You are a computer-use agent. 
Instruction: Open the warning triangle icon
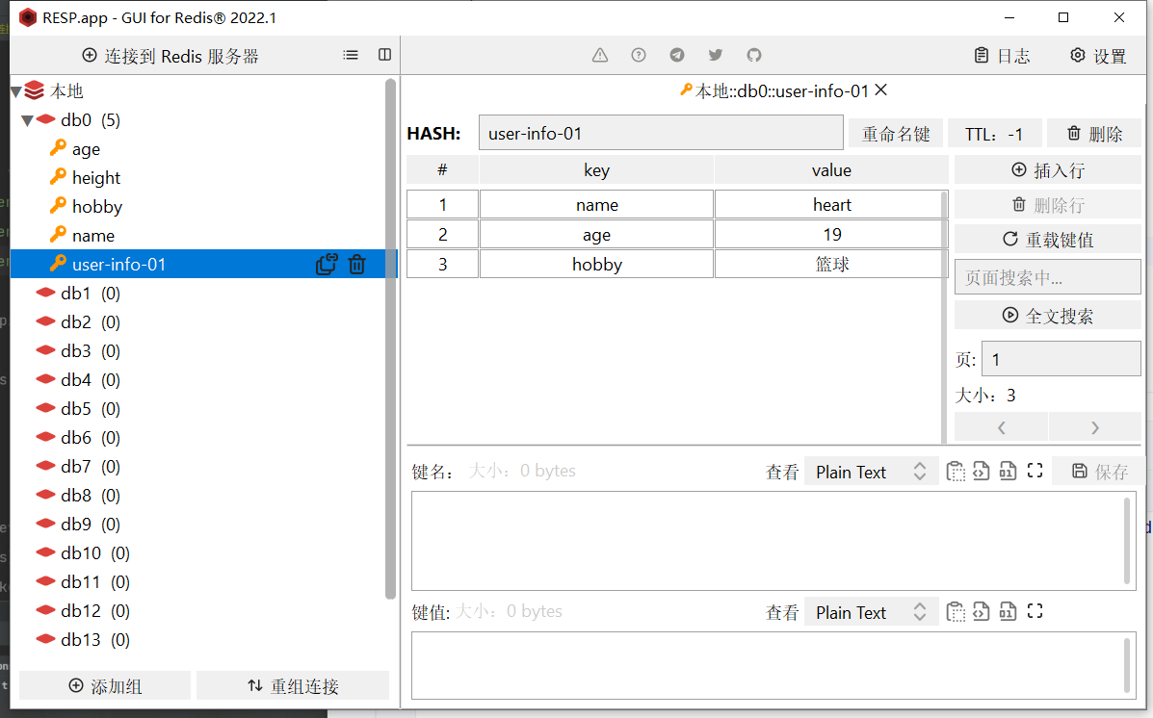pyautogui.click(x=600, y=55)
